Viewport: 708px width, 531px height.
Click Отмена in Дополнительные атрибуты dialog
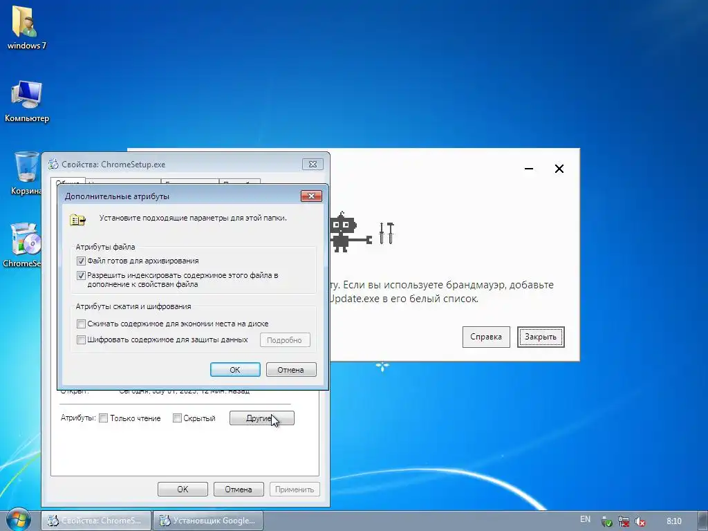pos(291,369)
